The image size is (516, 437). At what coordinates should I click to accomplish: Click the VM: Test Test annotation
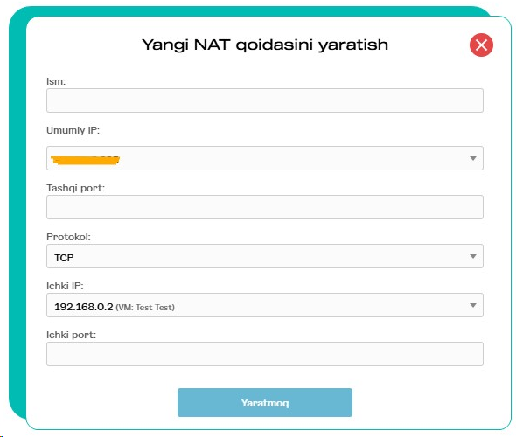[x=145, y=308]
